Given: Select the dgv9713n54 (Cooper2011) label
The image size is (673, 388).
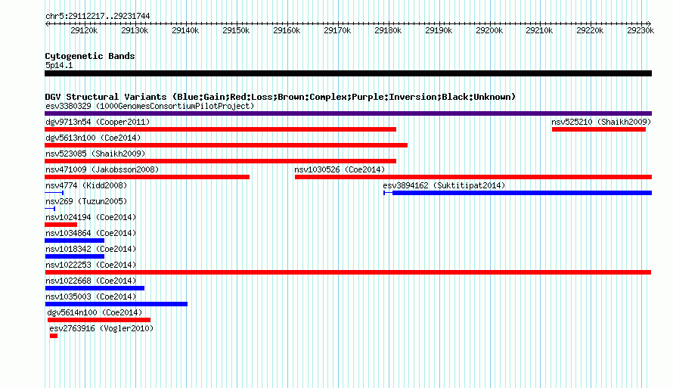Looking at the screenshot, I should 98,122.
